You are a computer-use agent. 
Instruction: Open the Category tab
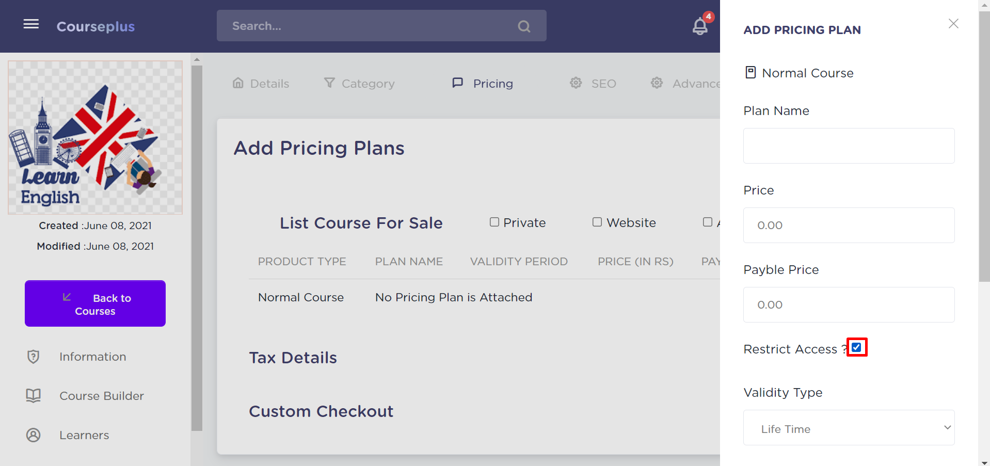click(x=359, y=84)
